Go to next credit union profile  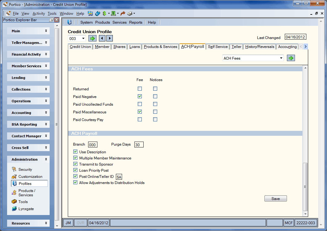tap(110, 38)
